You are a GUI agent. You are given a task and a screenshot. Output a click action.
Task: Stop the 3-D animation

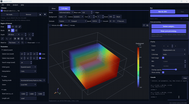[x=114, y=21]
